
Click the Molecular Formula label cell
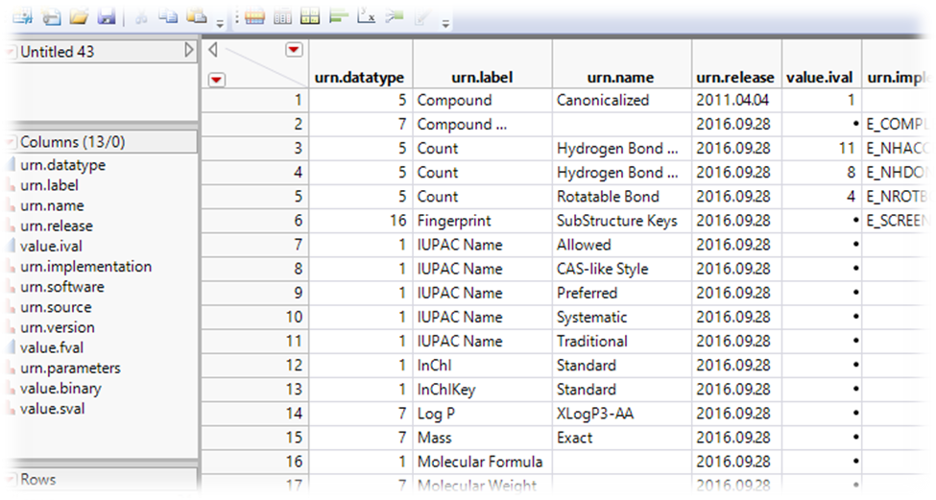480,462
